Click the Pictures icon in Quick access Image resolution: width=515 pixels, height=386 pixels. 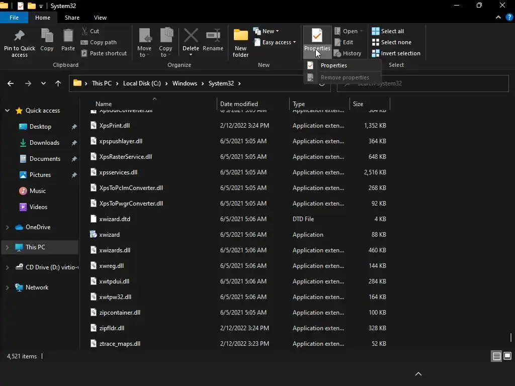click(x=23, y=174)
